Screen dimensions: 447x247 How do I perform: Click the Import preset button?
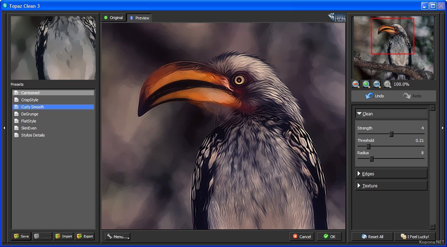[64, 236]
